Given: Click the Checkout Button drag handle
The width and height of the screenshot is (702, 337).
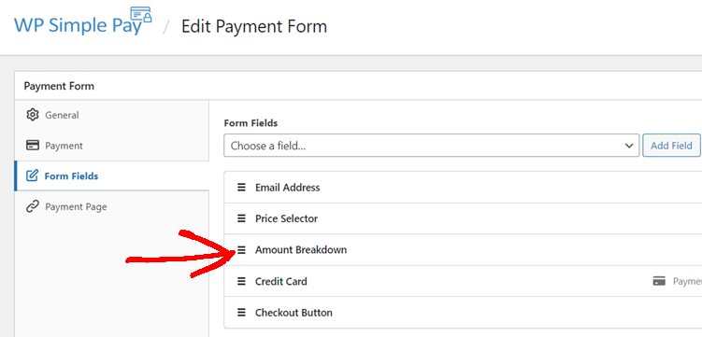Looking at the screenshot, I should click(241, 313).
